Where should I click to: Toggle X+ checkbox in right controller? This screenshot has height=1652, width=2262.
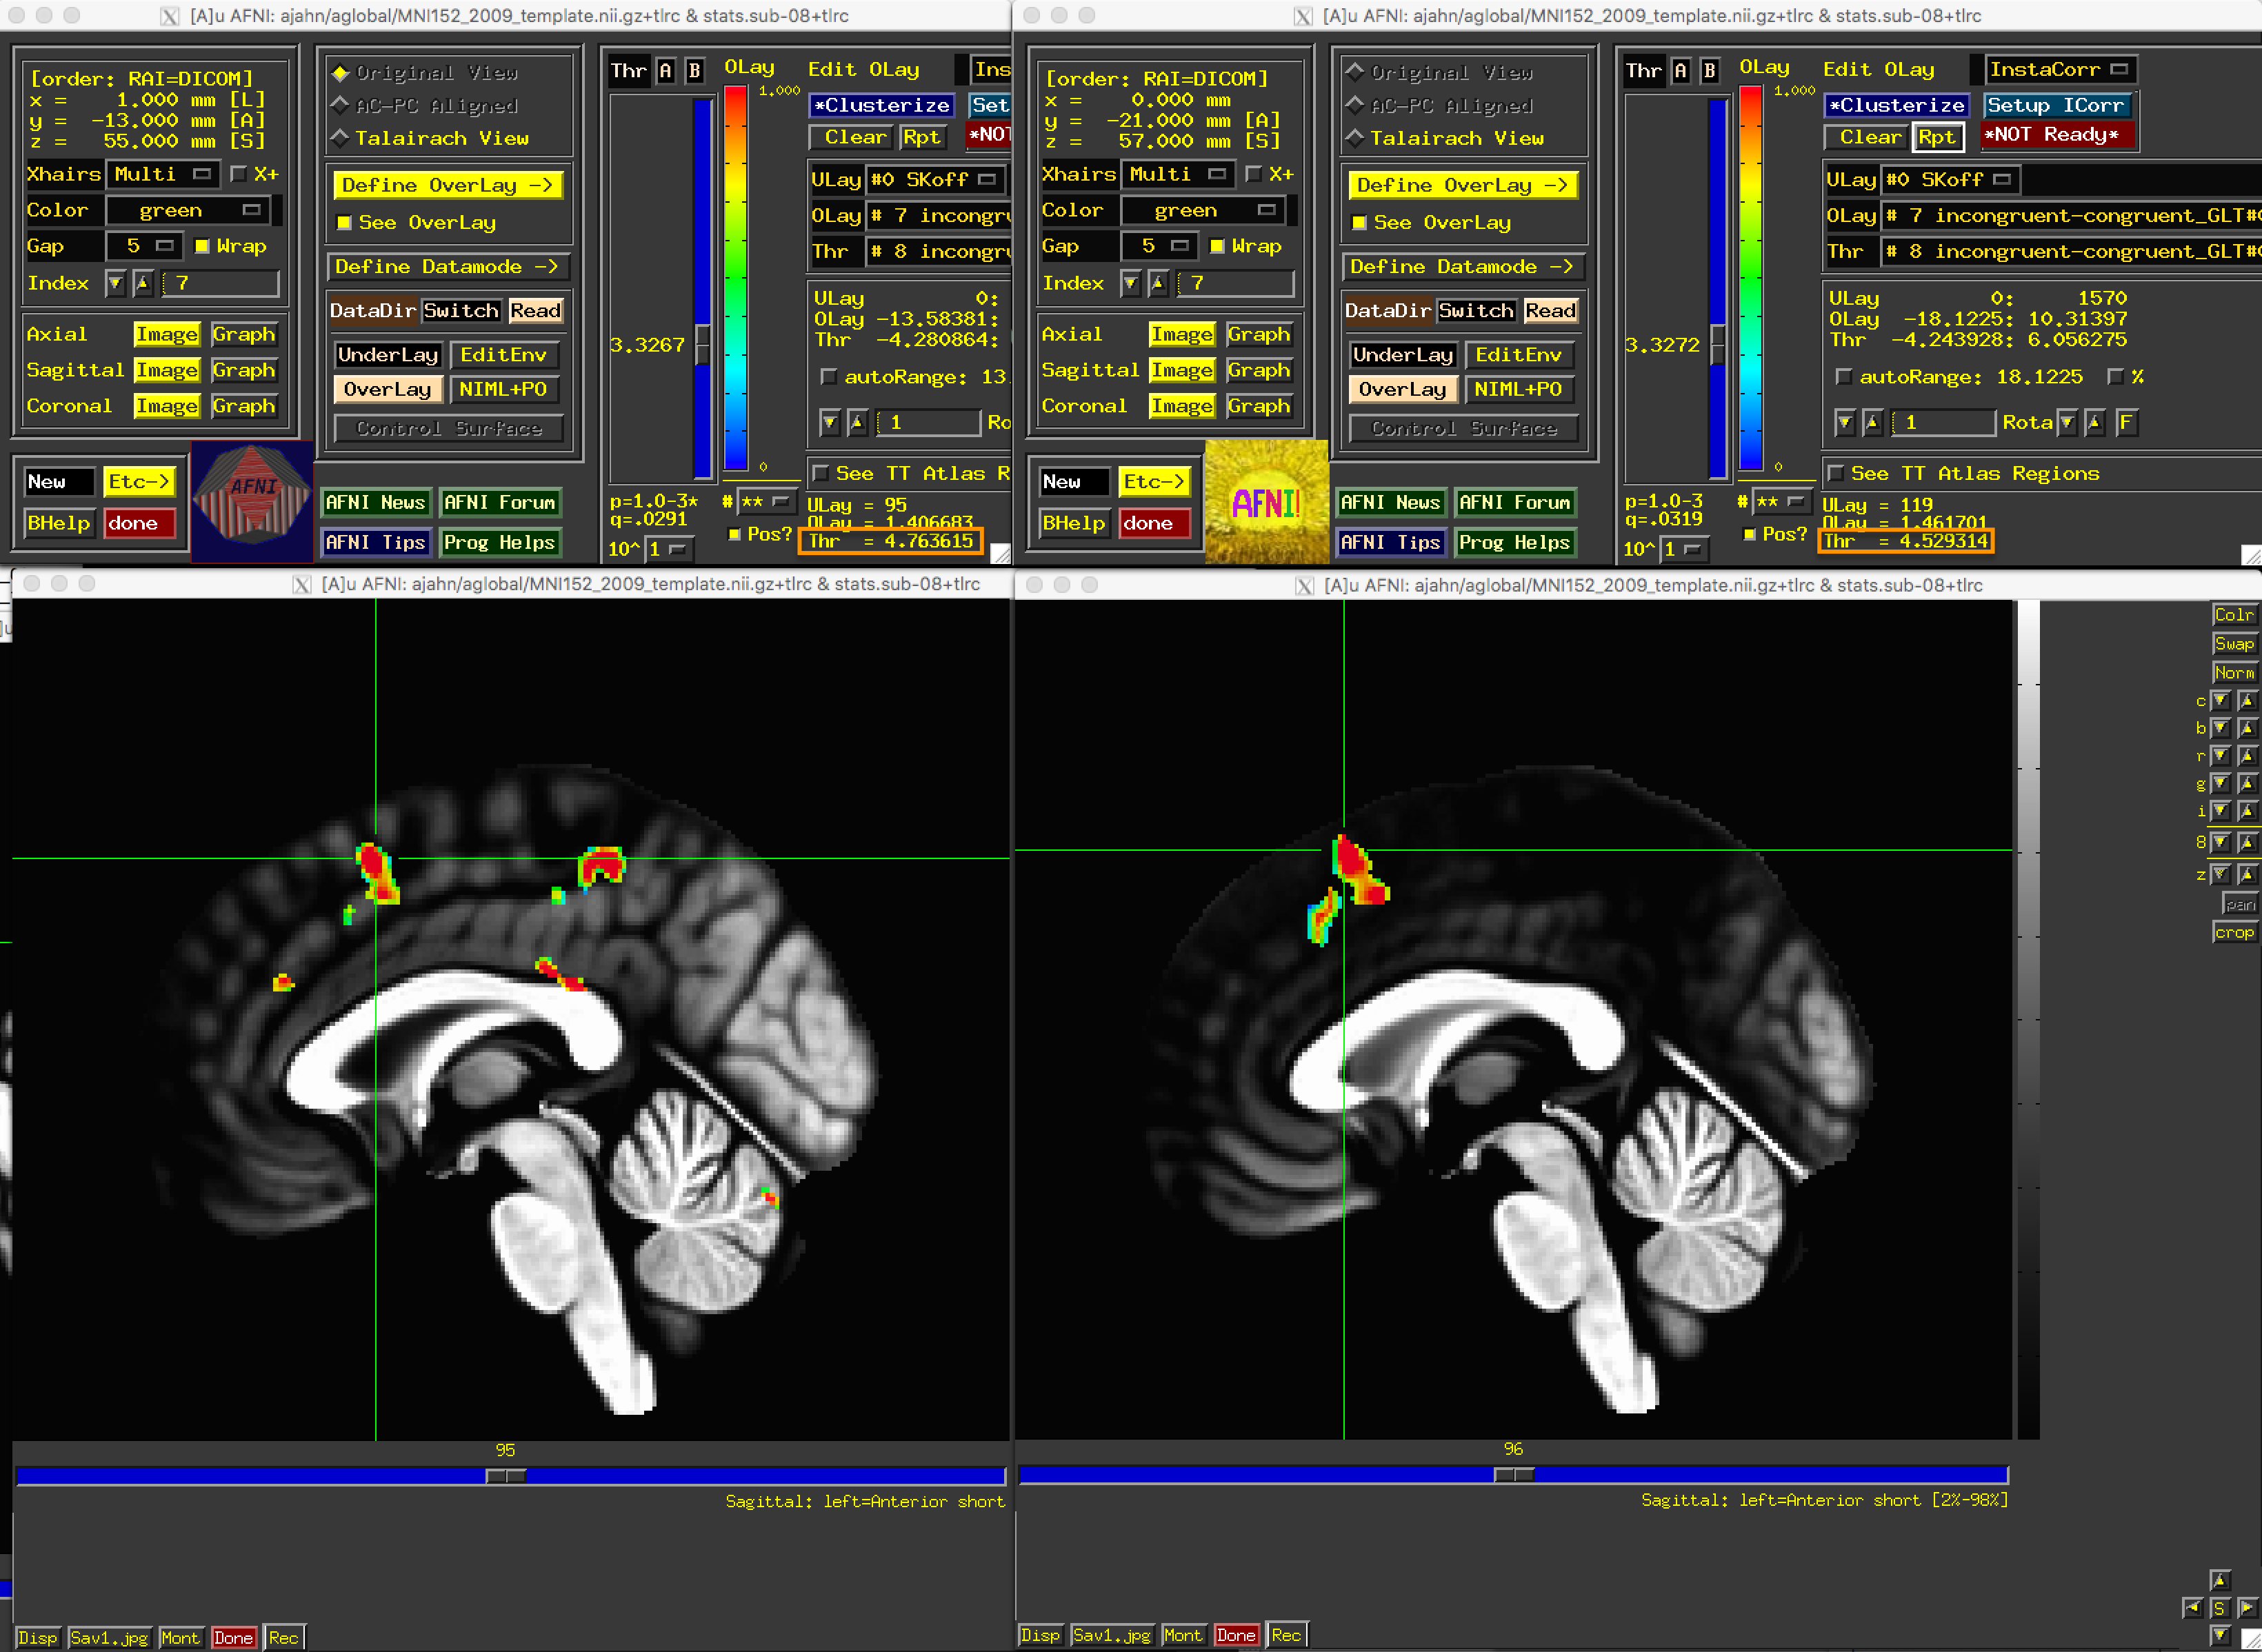(1253, 174)
